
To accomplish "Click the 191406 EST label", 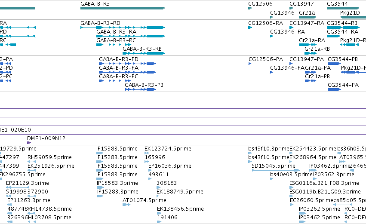I will 167,218.
